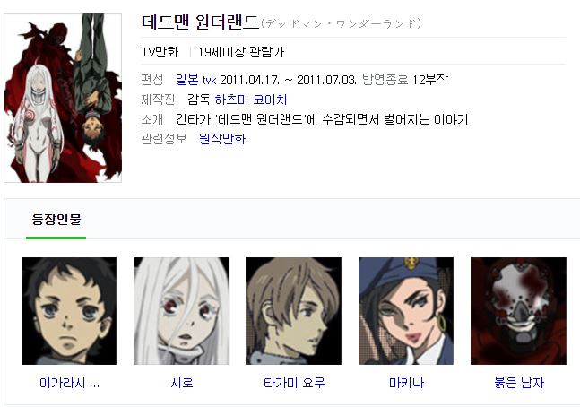Select the 등장인물 tab

tap(56, 219)
